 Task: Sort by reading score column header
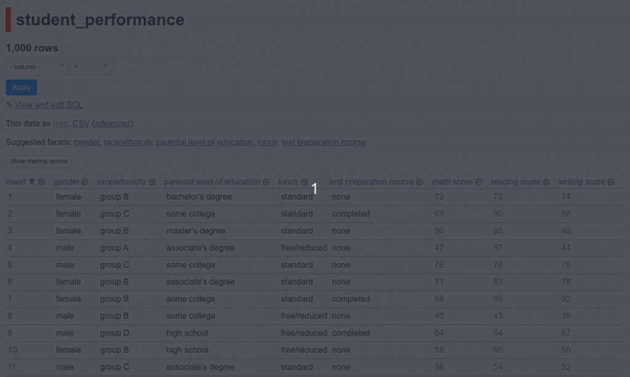tap(516, 182)
